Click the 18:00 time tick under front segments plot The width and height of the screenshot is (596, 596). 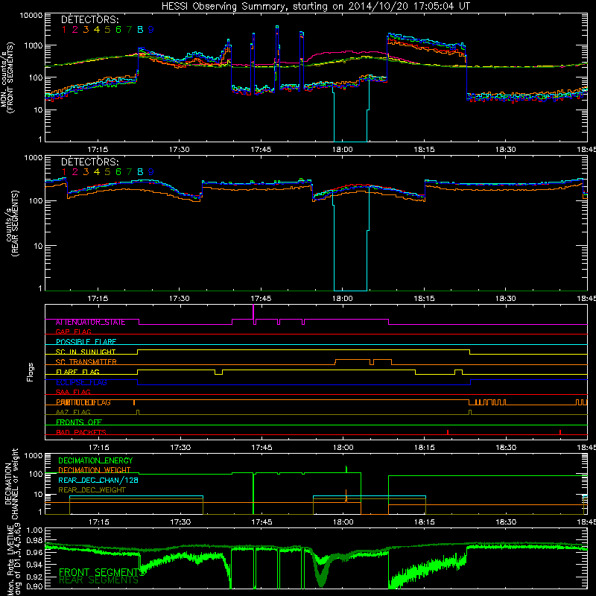pos(343,150)
